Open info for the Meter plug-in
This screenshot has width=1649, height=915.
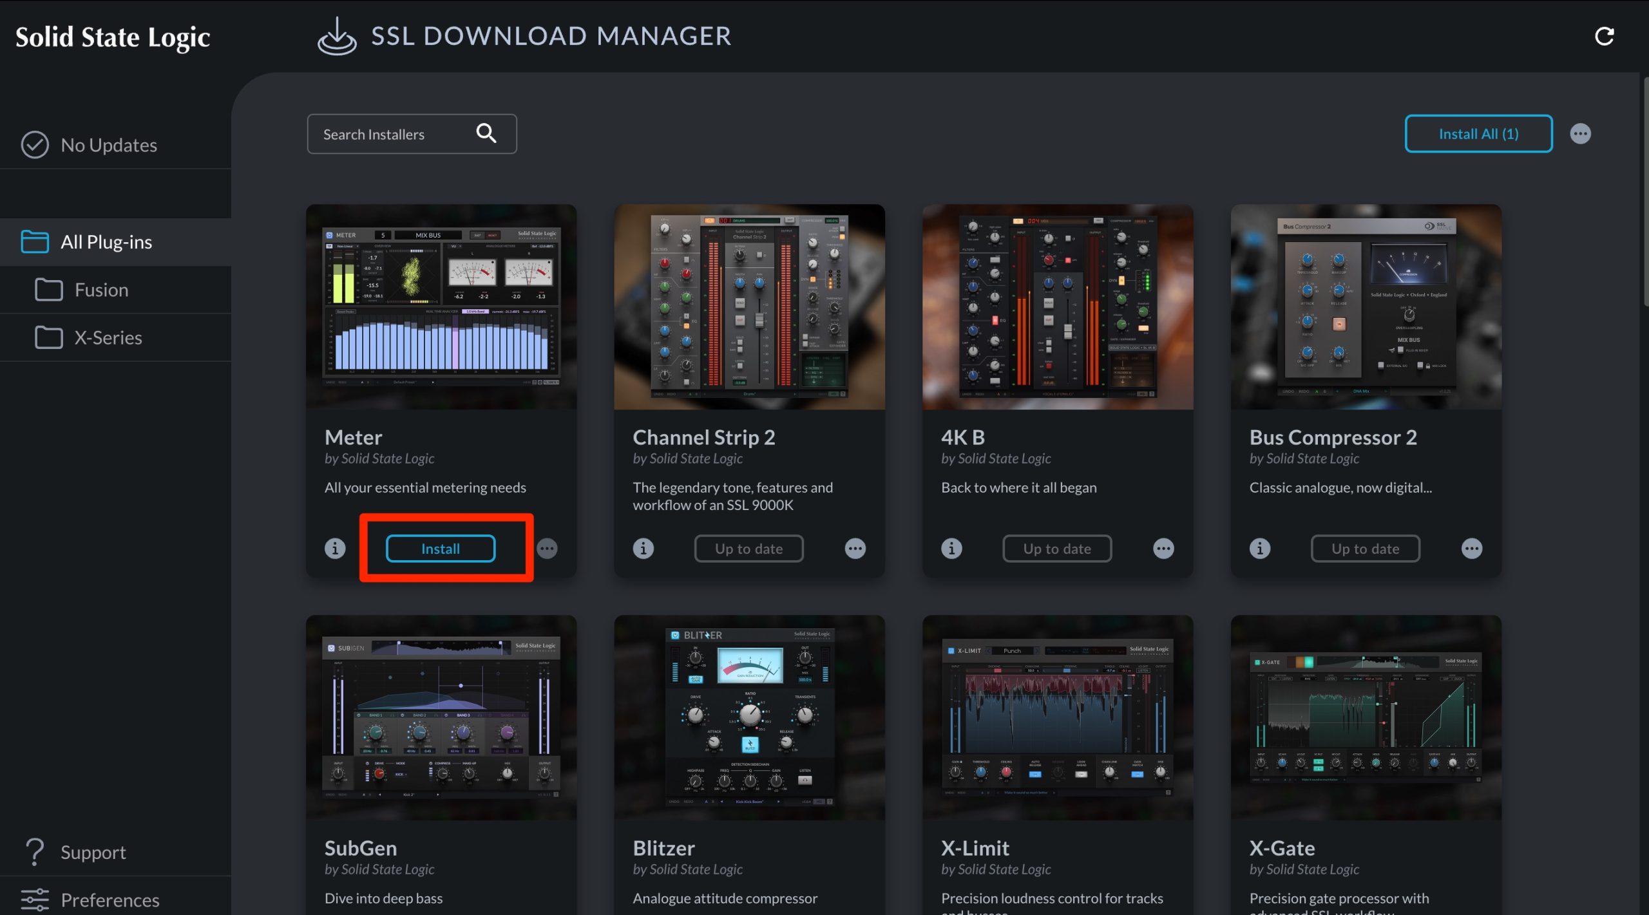(x=335, y=549)
